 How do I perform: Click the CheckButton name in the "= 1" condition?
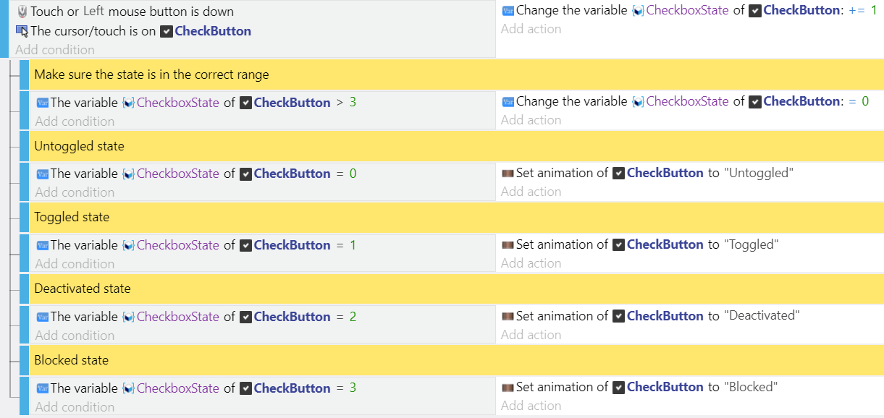pos(292,245)
